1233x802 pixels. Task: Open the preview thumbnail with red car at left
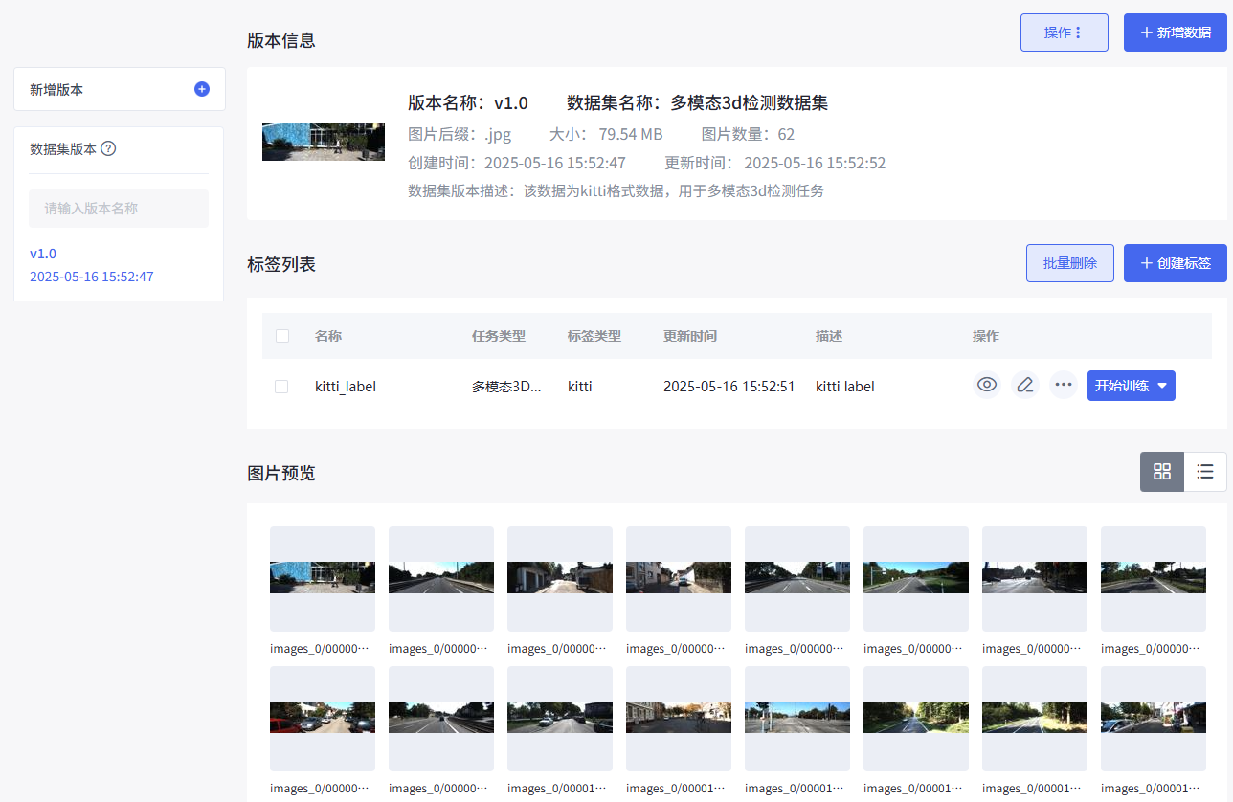coord(323,718)
